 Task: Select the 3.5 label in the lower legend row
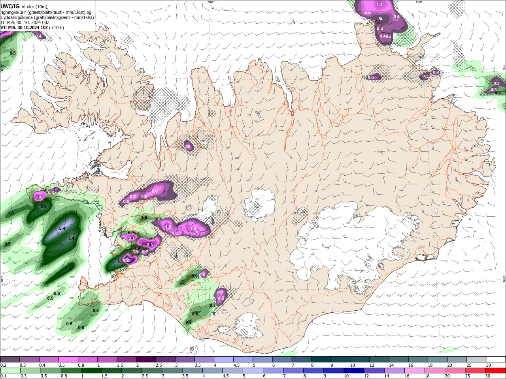coord(185,376)
